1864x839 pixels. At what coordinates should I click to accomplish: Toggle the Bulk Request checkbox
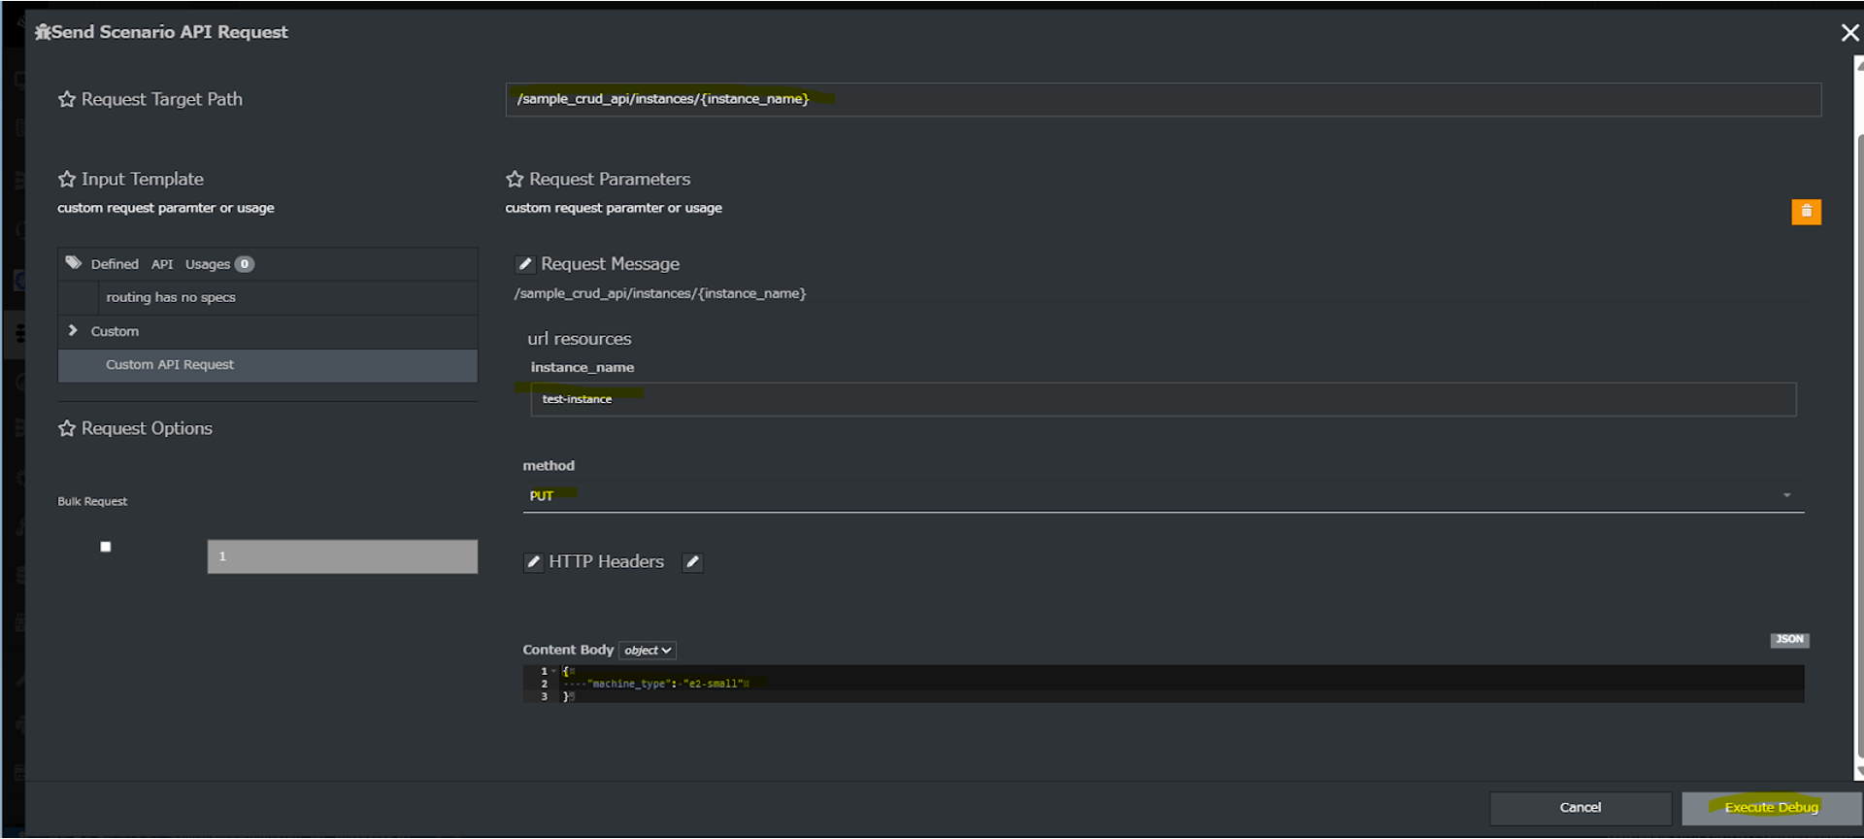point(106,547)
